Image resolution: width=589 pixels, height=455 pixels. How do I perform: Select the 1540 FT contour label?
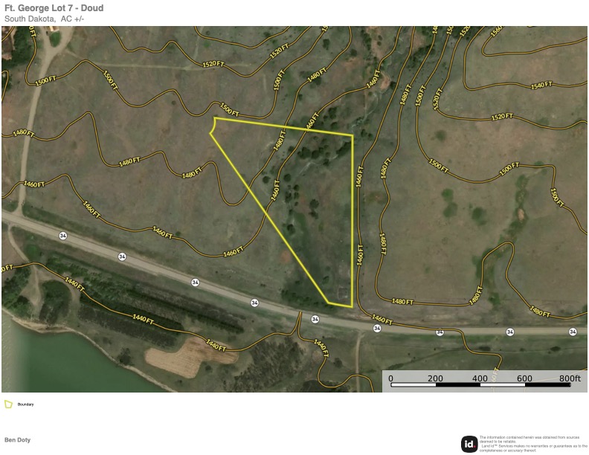541,85
